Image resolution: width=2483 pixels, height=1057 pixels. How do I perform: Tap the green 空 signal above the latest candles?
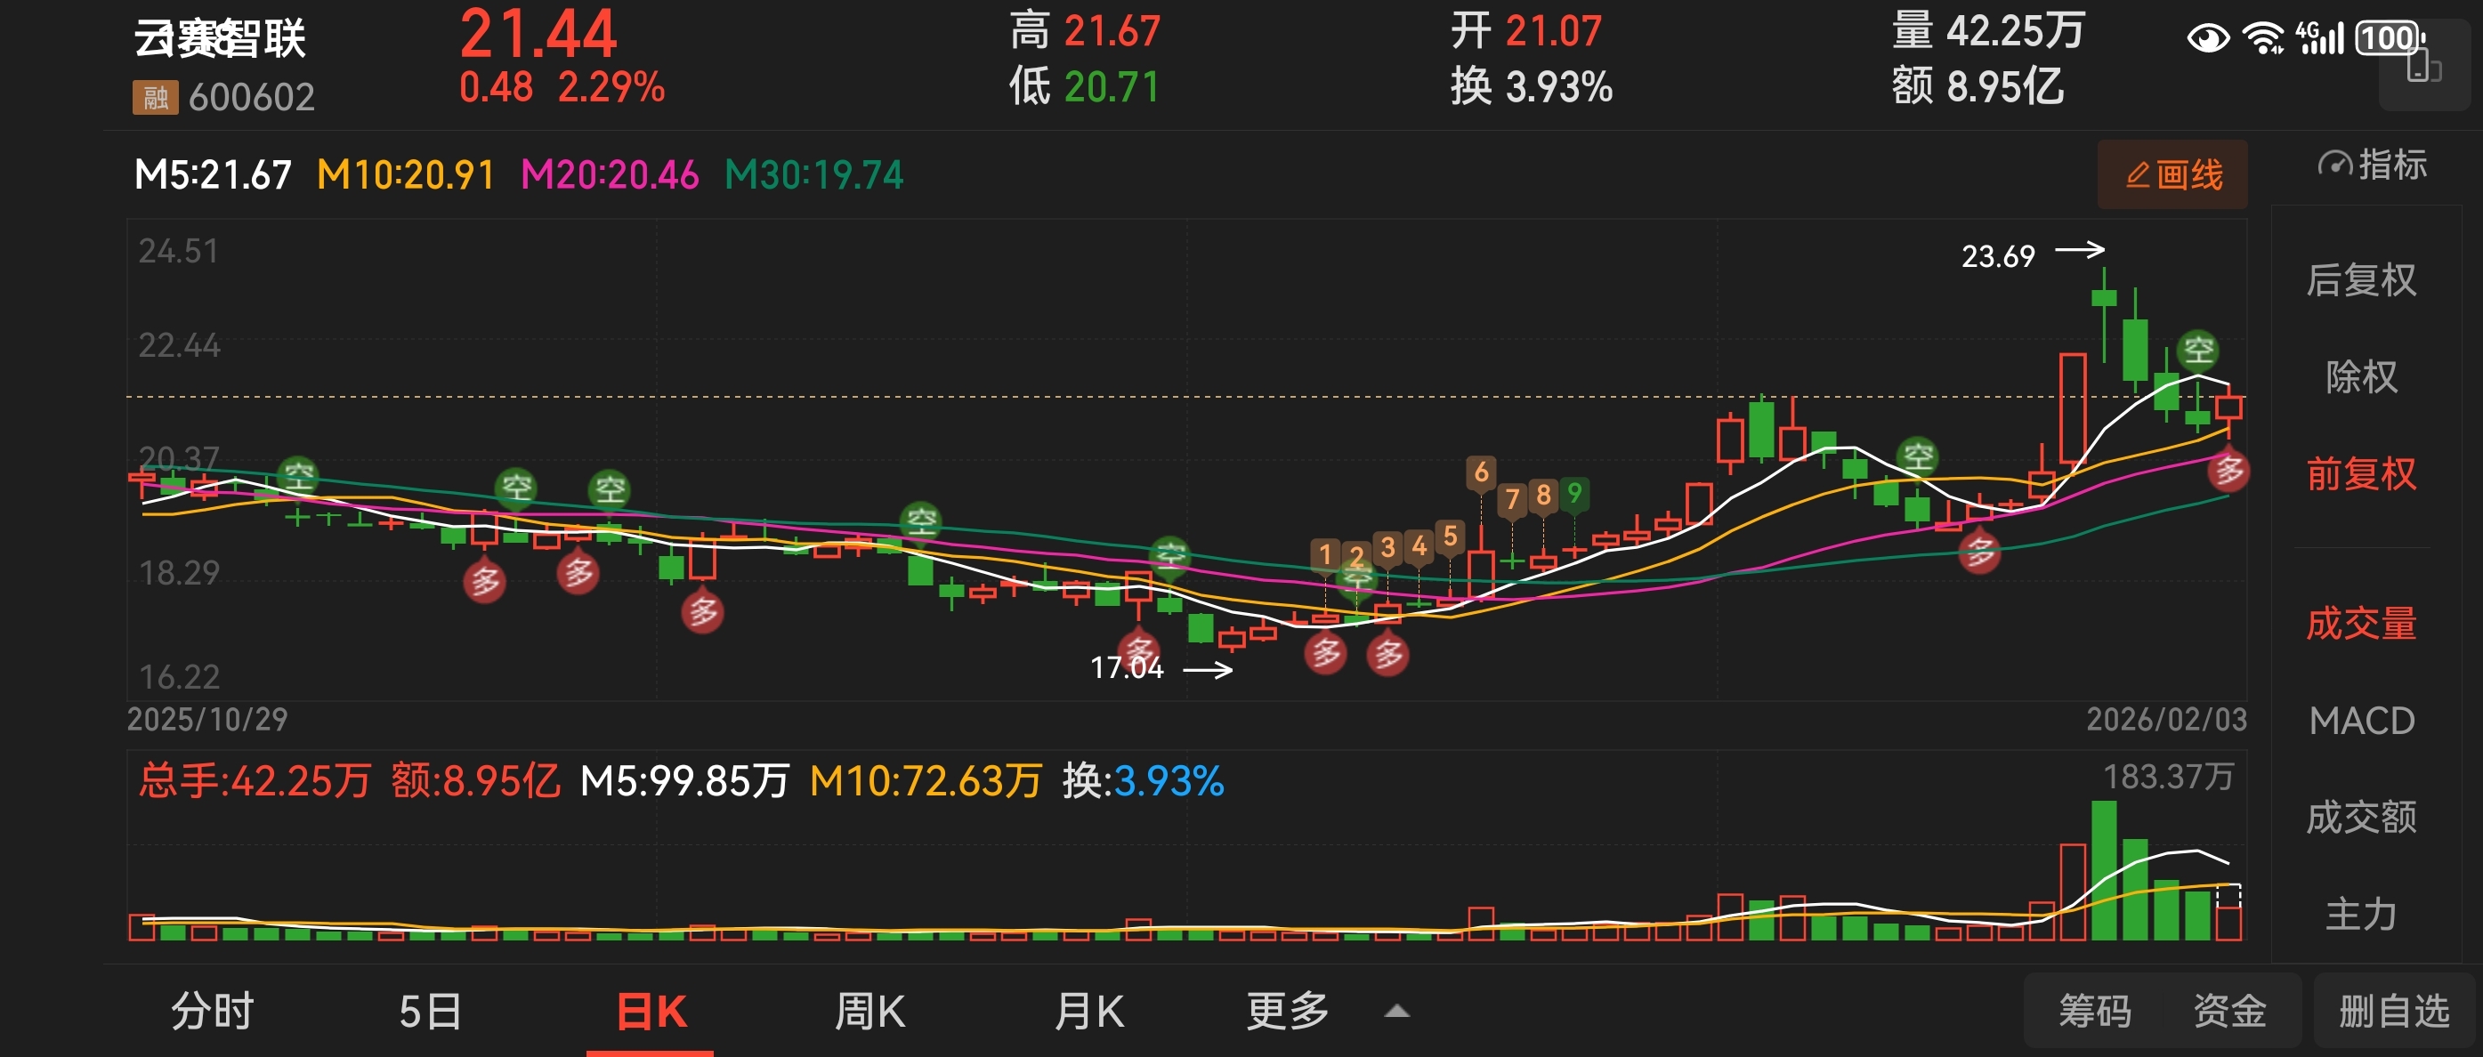click(2197, 350)
